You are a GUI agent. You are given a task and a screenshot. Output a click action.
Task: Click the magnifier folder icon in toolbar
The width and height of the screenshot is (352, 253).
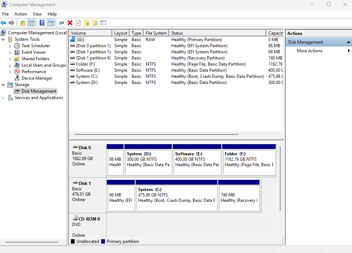tap(95, 23)
